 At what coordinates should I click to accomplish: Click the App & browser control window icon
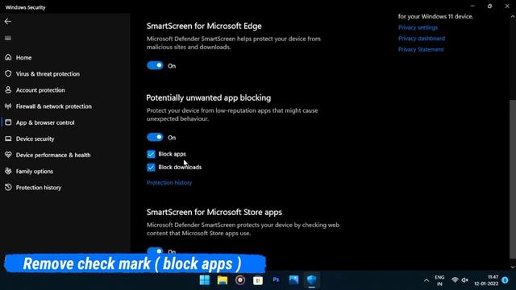tap(8, 122)
